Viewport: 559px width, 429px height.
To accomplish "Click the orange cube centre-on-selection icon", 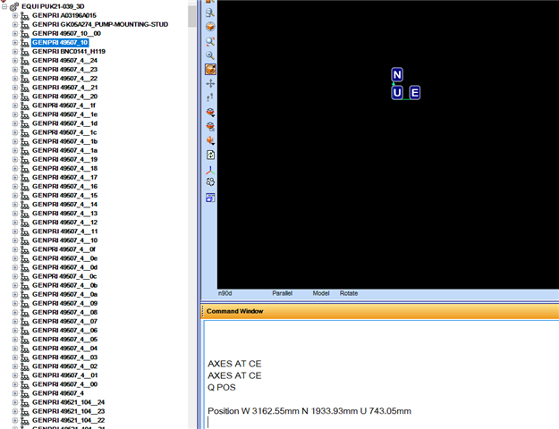I will pyautogui.click(x=210, y=27).
